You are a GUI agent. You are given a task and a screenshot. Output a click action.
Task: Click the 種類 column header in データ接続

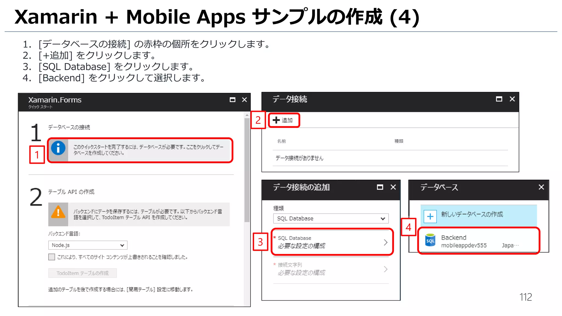point(399,141)
